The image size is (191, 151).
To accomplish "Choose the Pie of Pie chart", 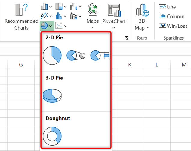I will pos(76,55).
